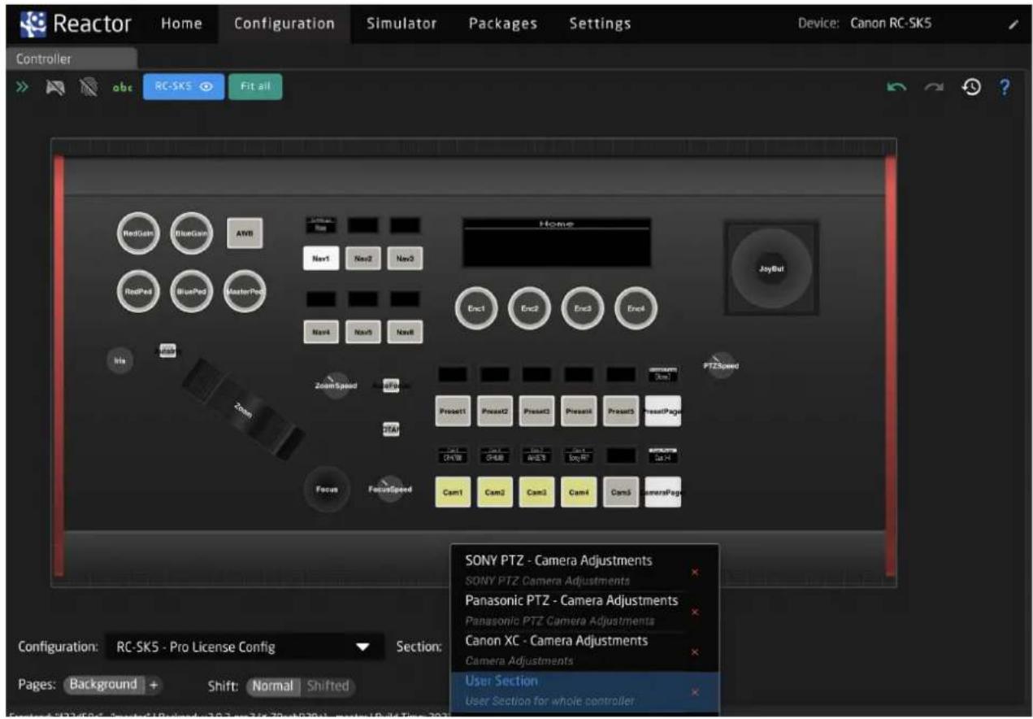Open the Packages tab
This screenshot has width=1033, height=719.
pyautogui.click(x=502, y=24)
